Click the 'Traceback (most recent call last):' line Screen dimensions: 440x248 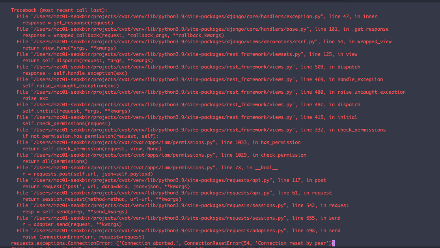pos(59,10)
